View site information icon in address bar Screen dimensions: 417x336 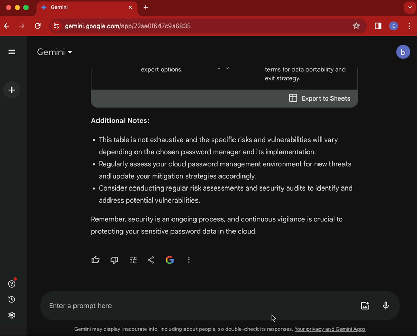pos(56,26)
